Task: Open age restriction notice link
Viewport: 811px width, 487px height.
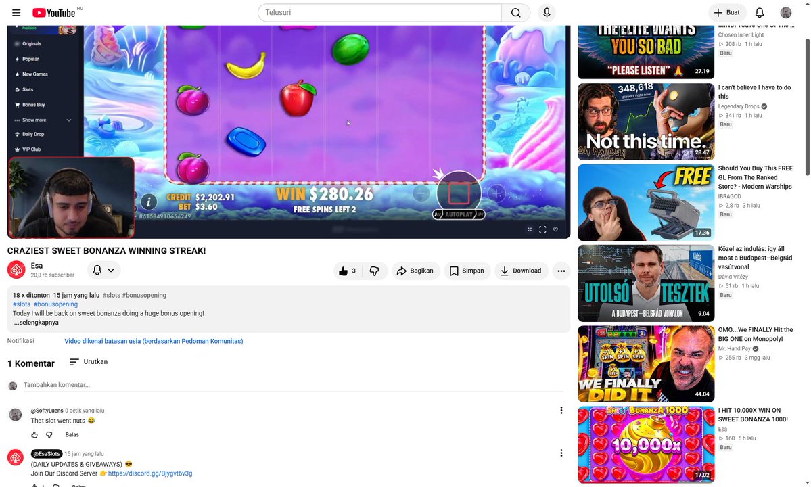Action: point(154,341)
